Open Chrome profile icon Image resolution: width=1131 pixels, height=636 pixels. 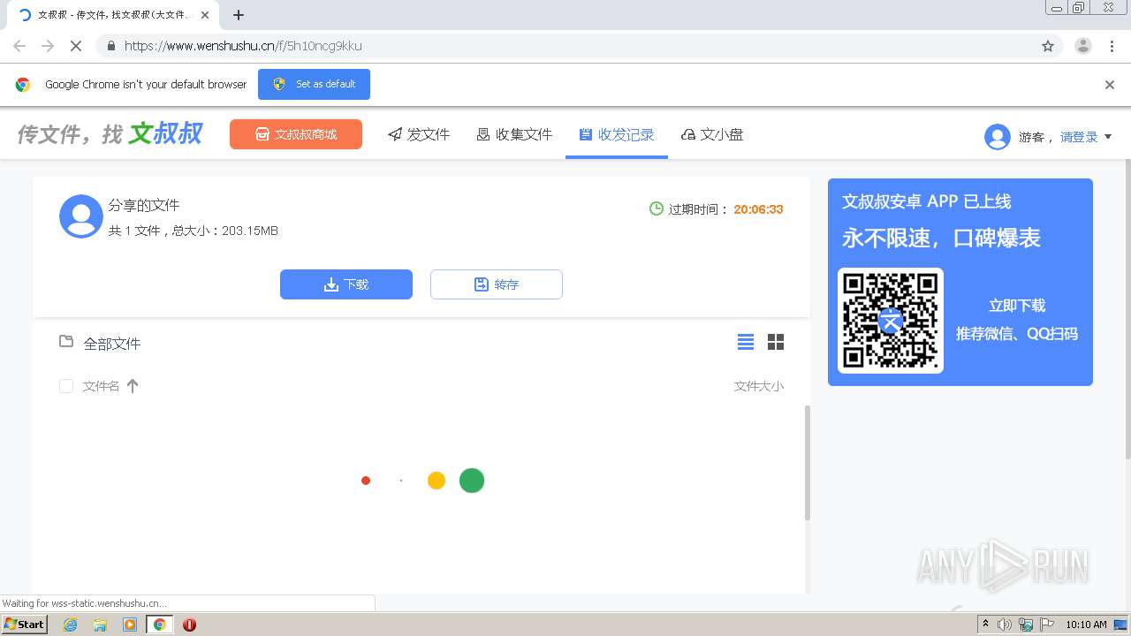coord(1083,46)
